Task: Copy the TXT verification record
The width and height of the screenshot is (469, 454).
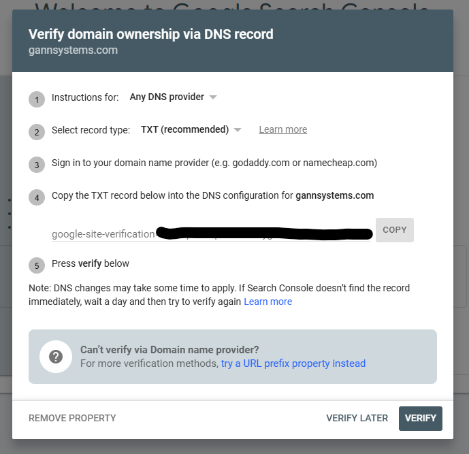Action: click(x=395, y=230)
